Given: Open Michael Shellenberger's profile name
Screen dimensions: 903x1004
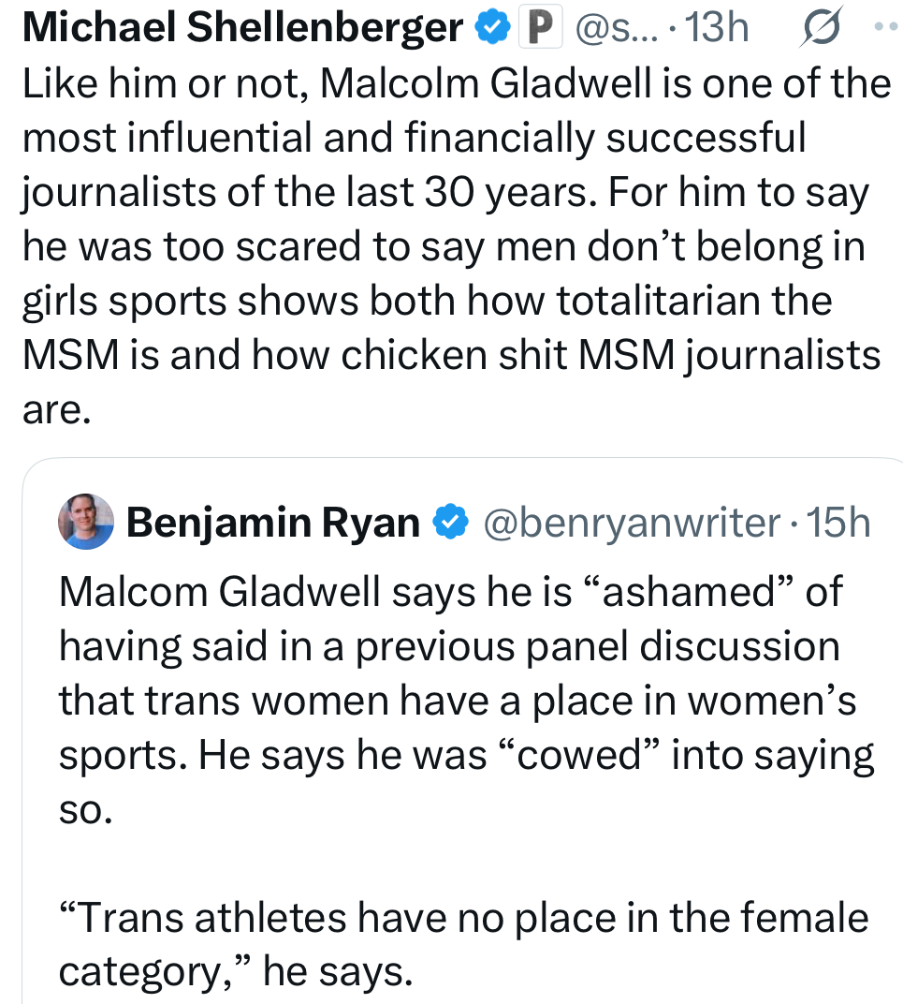Looking at the screenshot, I should [x=241, y=30].
